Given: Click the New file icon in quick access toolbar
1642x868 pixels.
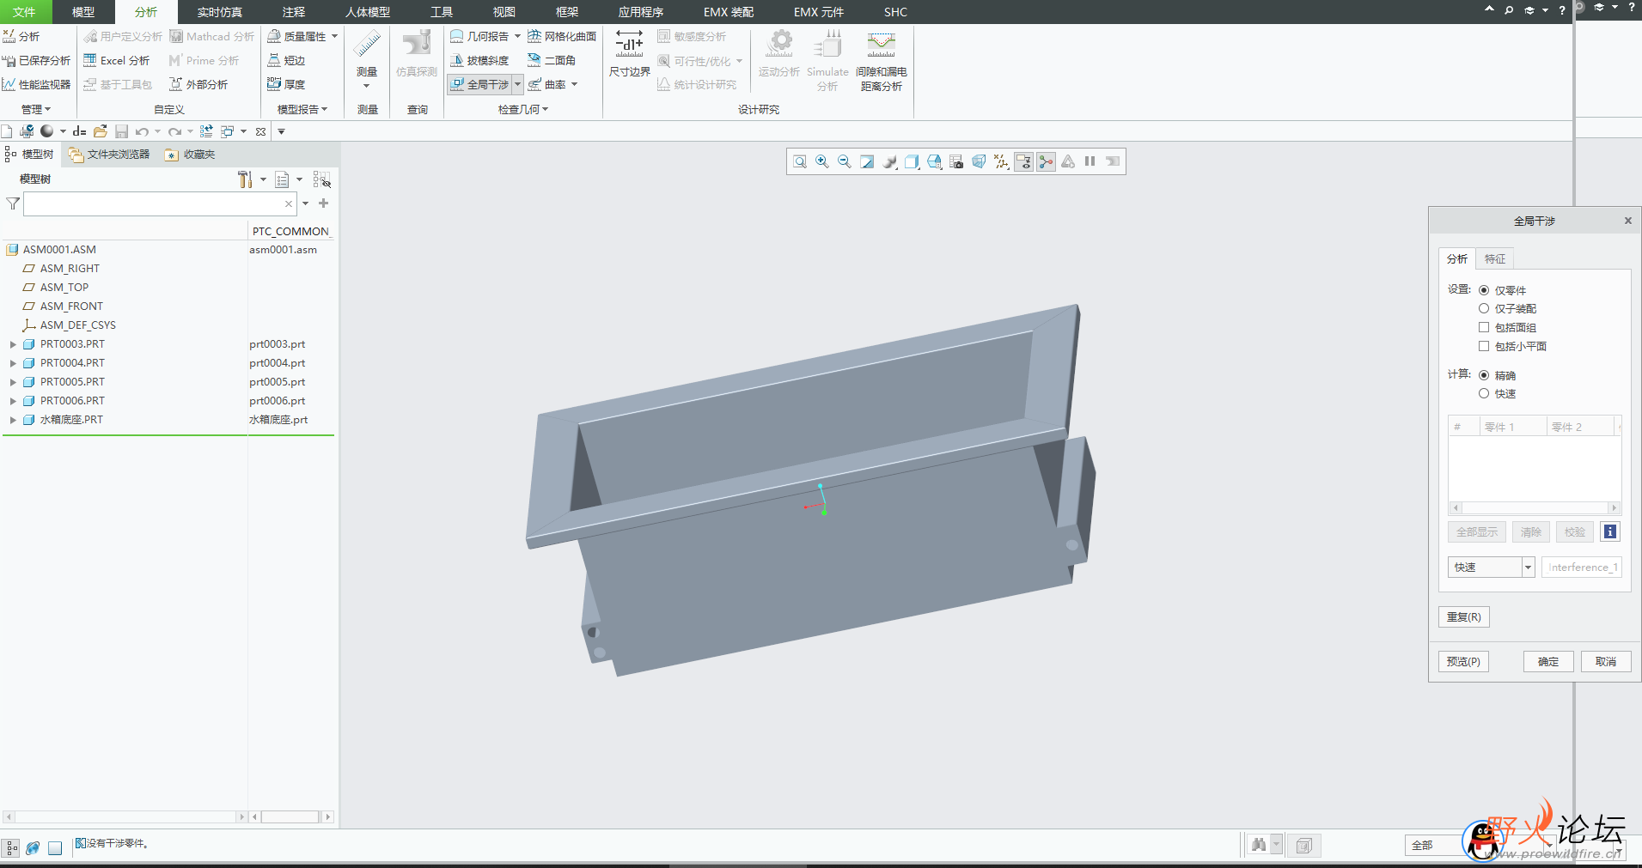Looking at the screenshot, I should [x=7, y=131].
